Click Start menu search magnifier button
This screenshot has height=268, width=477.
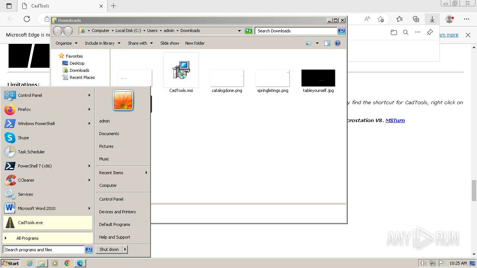89,250
